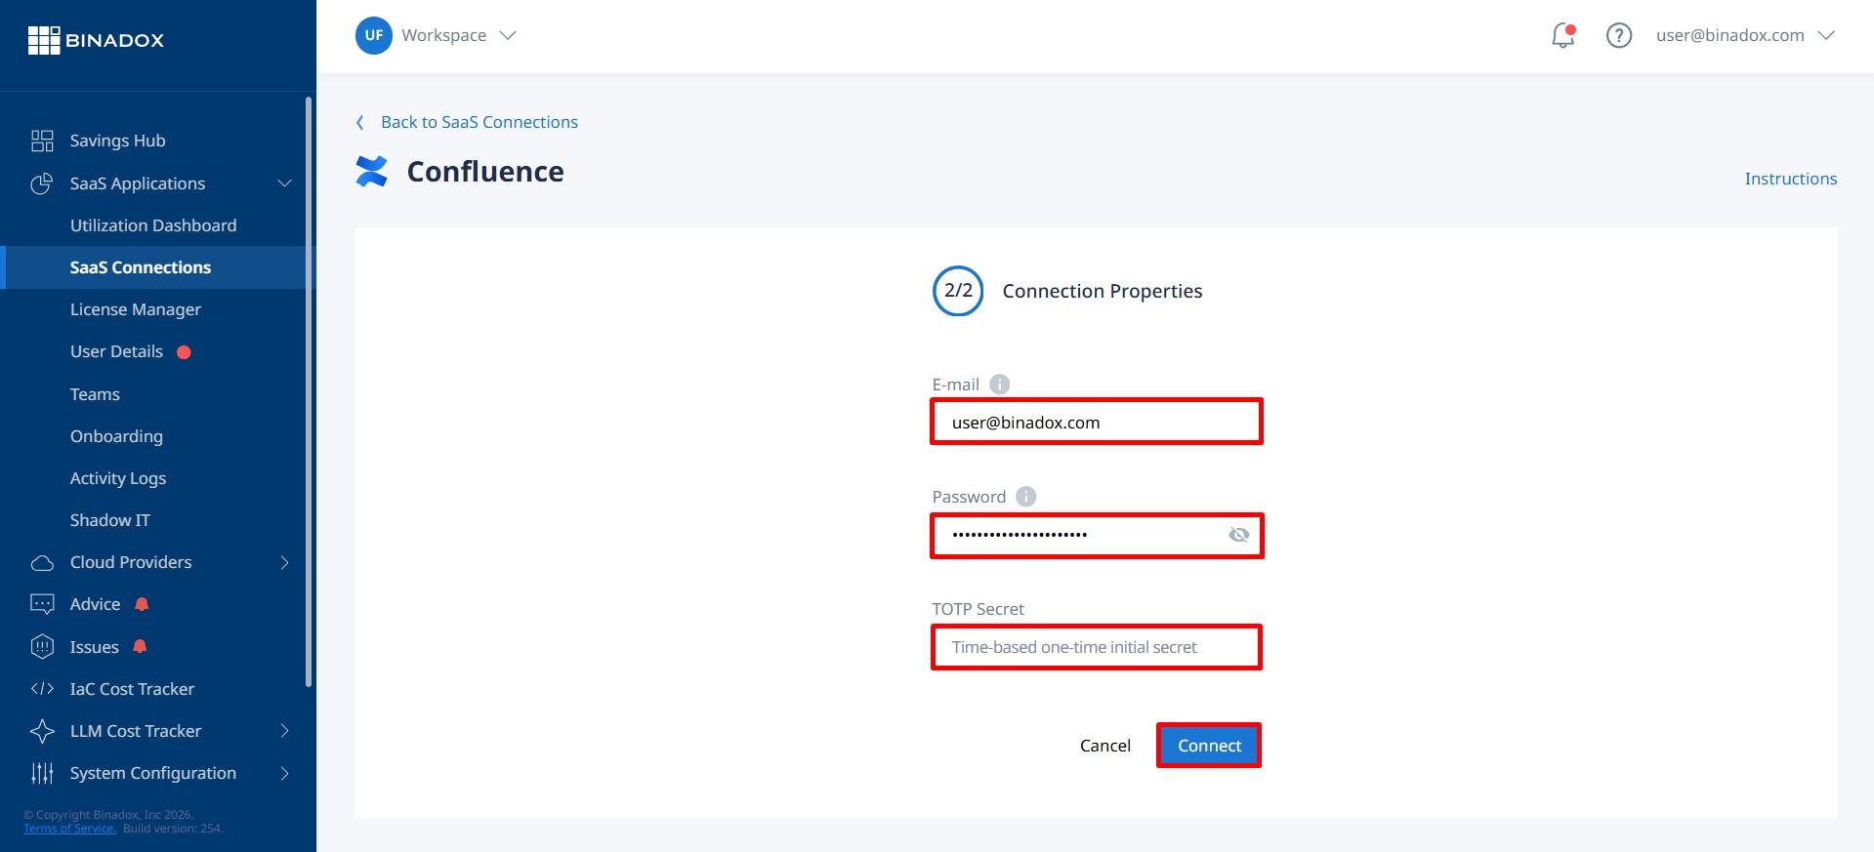Click the back arrow chevron
Image resolution: width=1874 pixels, height=852 pixels.
(360, 122)
